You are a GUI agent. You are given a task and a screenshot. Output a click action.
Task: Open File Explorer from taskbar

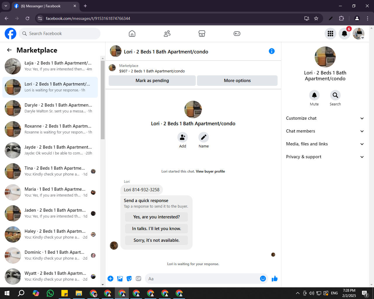(x=79, y=293)
